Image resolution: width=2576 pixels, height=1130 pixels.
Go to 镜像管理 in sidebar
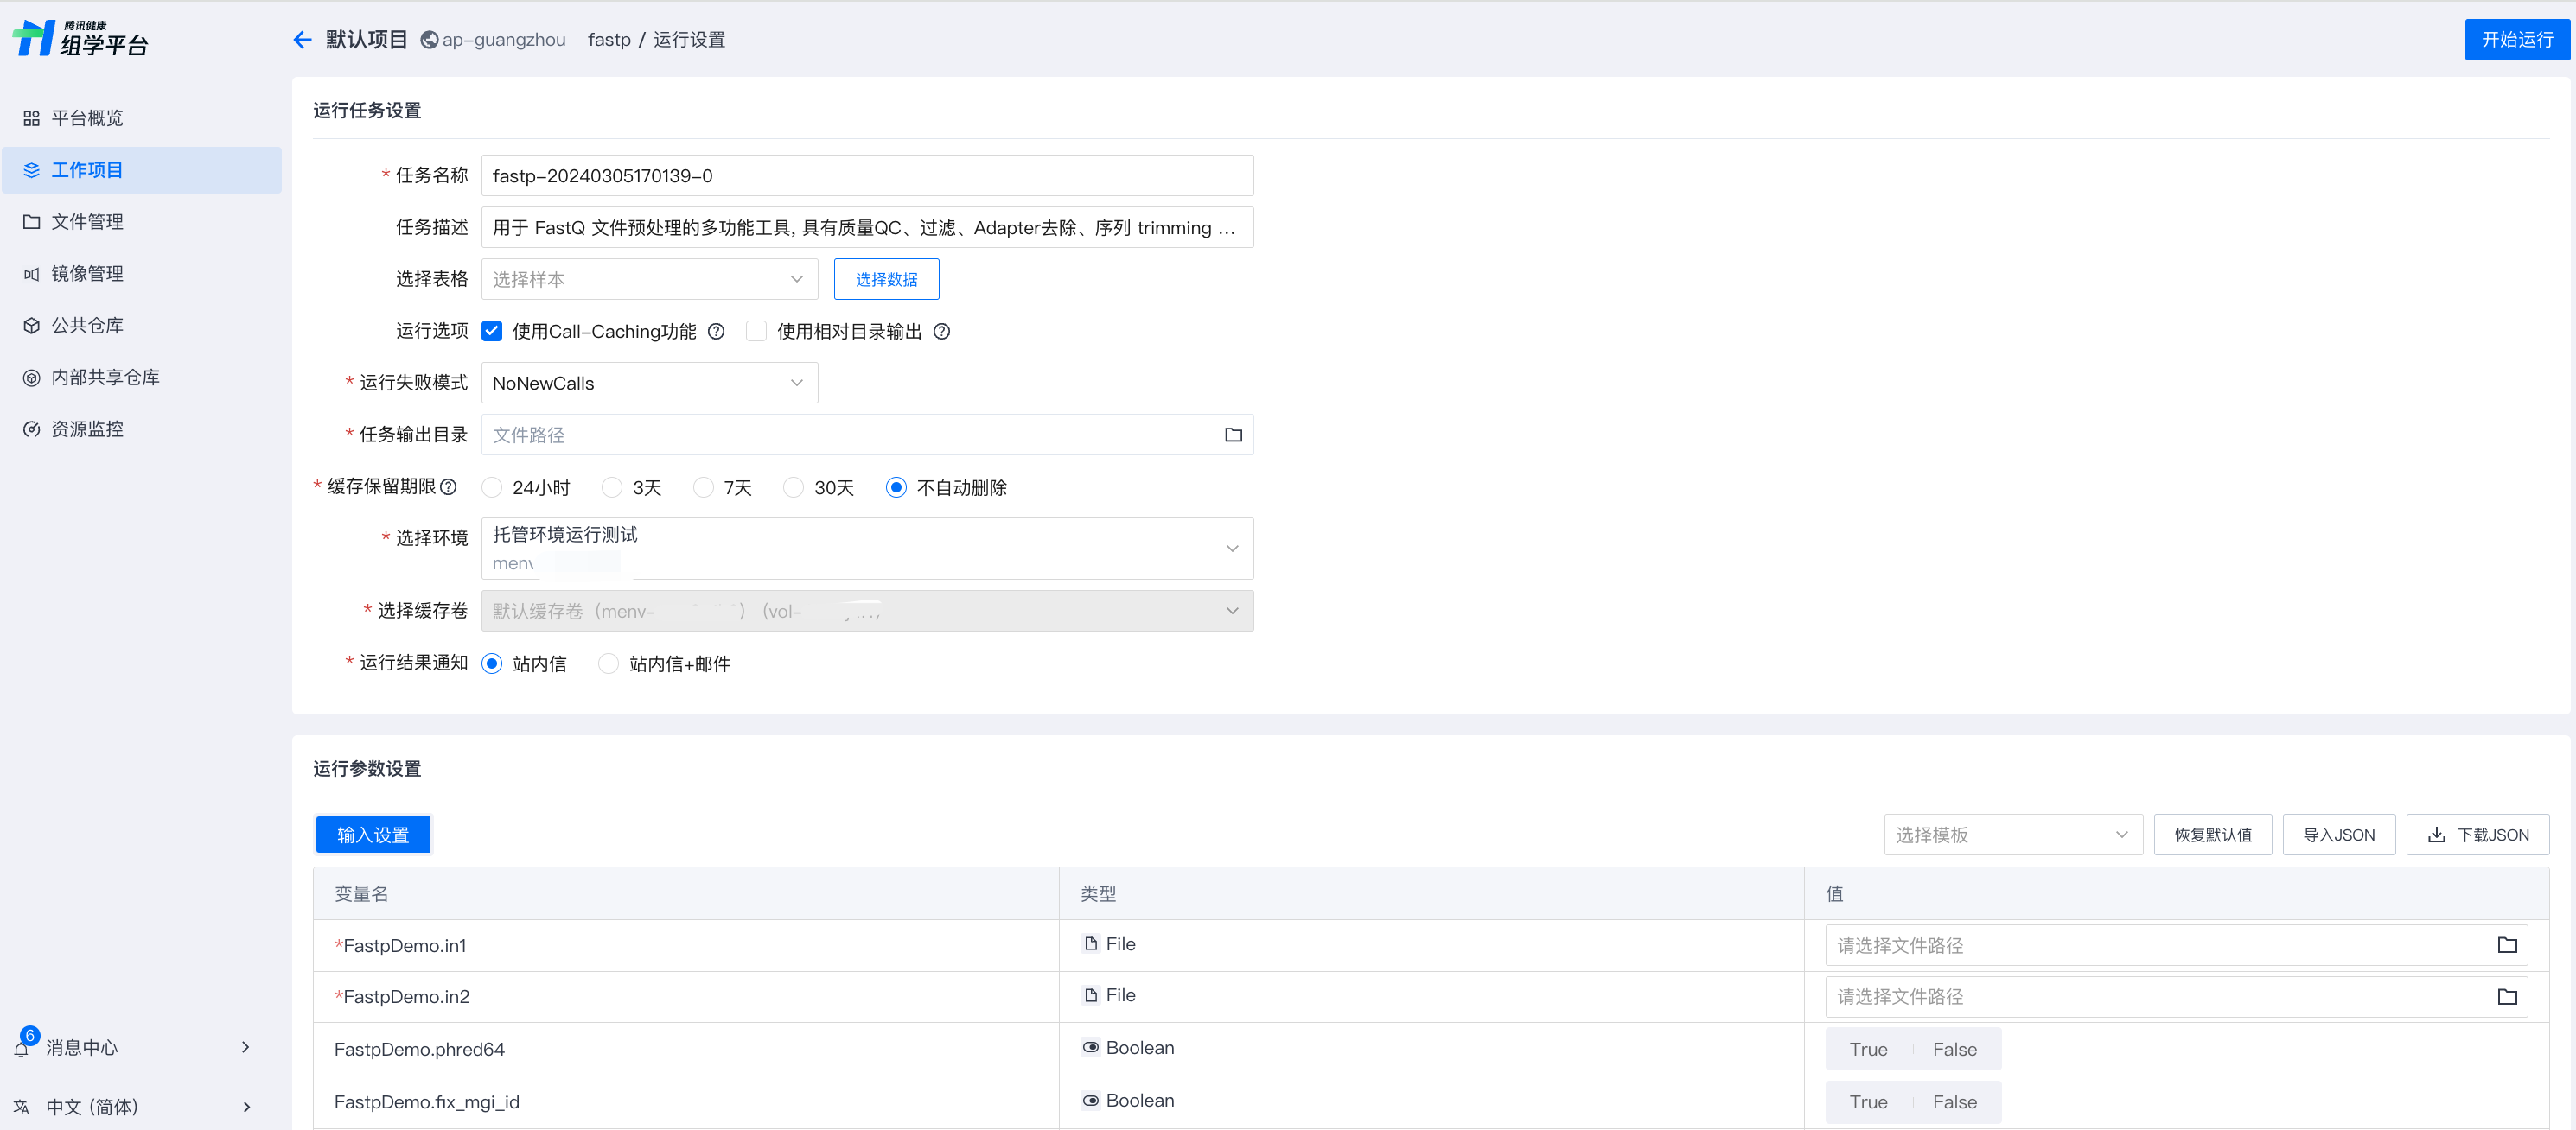[87, 274]
